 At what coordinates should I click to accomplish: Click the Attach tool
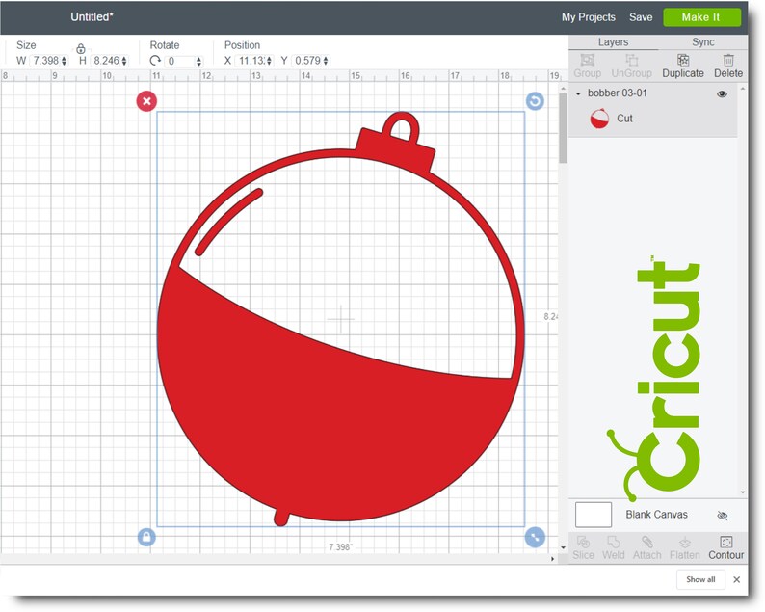[646, 547]
